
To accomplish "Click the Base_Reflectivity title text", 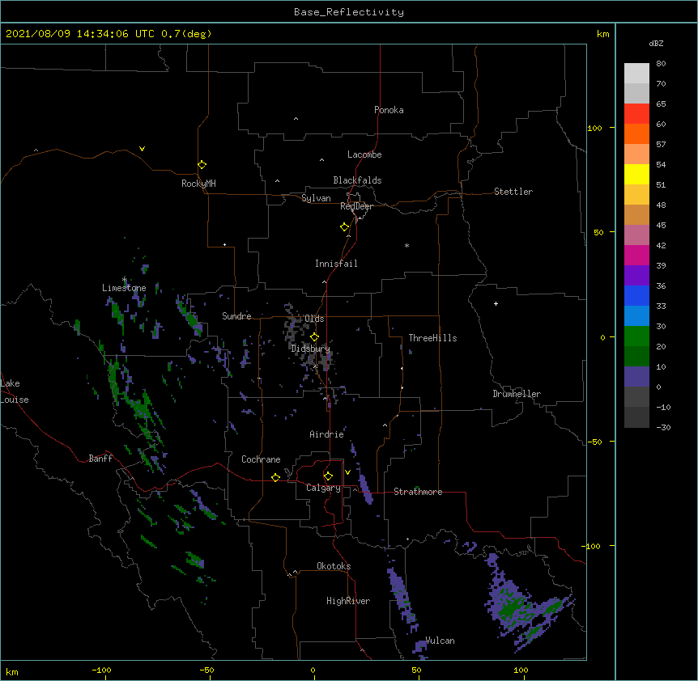I will (x=349, y=12).
